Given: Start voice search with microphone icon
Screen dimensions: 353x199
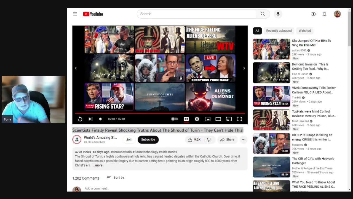Looking at the screenshot, I should [x=278, y=14].
